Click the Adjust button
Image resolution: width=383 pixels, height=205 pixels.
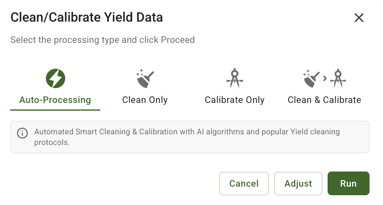(298, 184)
